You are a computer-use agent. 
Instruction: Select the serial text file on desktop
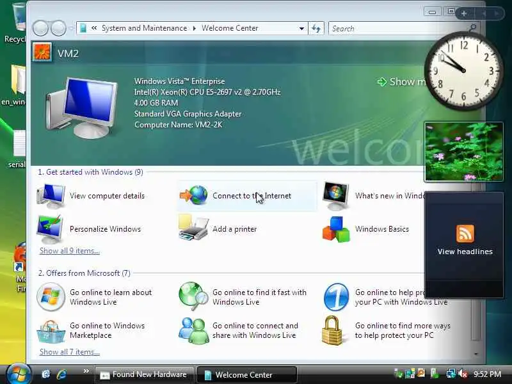17,149
